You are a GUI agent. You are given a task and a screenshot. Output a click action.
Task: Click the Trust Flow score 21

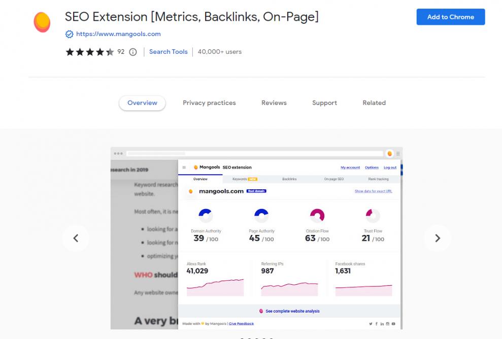(x=366, y=238)
